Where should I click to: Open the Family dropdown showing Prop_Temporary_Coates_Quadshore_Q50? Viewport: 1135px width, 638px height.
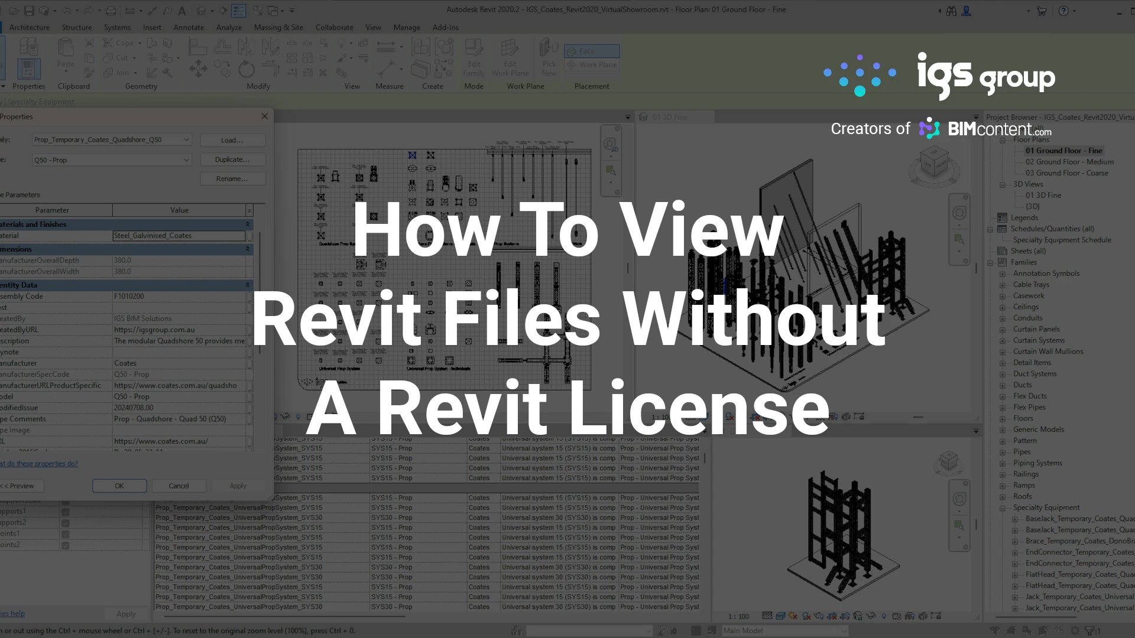coord(112,140)
